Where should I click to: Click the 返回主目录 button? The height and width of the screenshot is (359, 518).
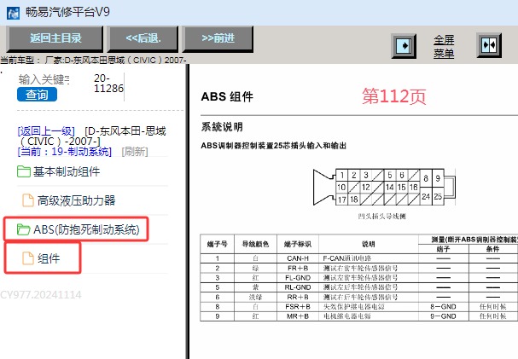55,38
